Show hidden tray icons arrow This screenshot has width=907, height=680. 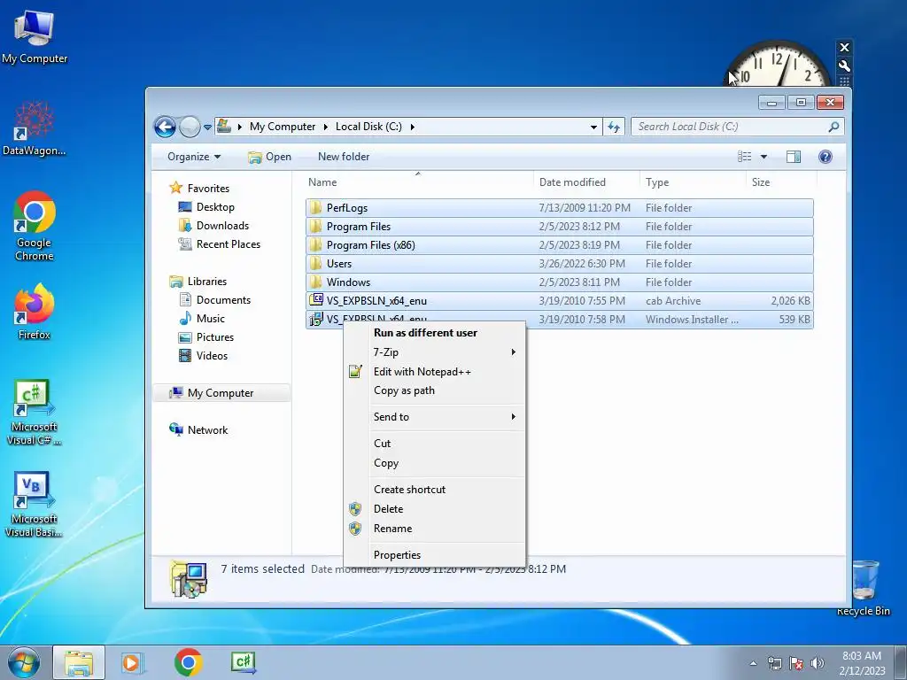point(753,663)
